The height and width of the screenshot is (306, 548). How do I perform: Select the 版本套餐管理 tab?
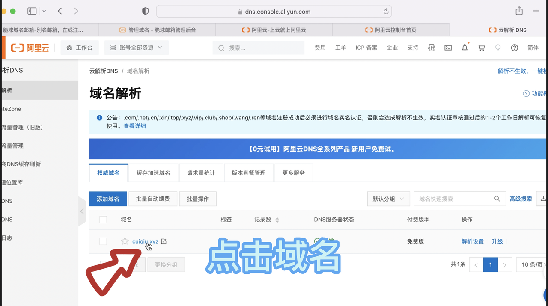tap(249, 173)
